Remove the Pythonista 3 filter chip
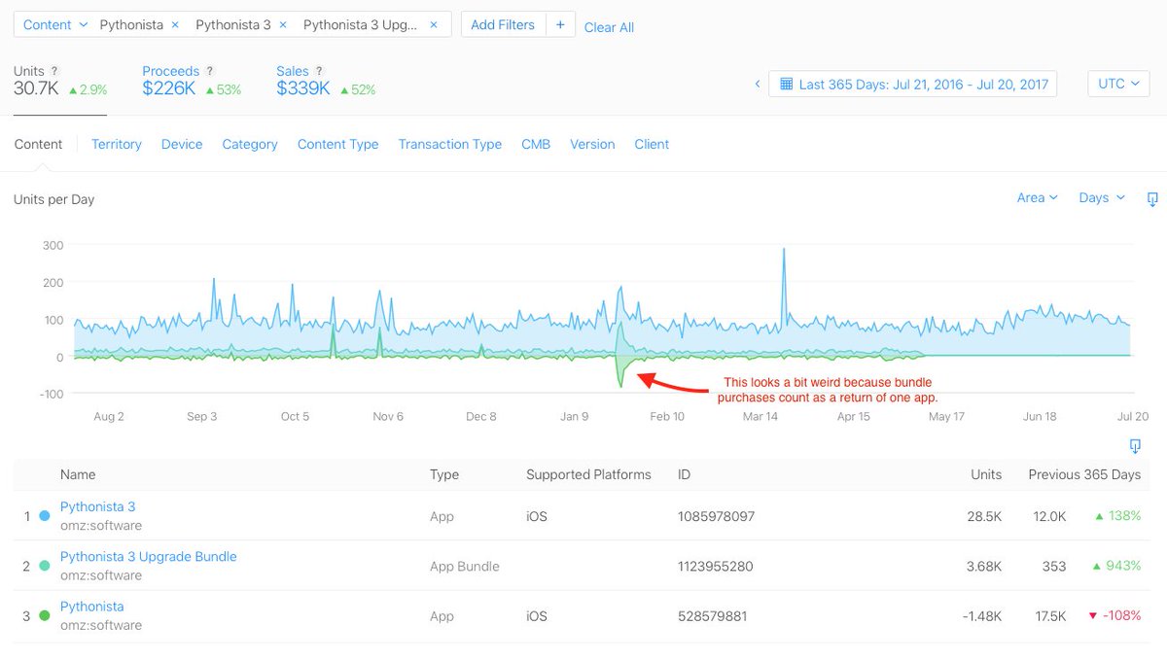The width and height of the screenshot is (1167, 660). pyautogui.click(x=282, y=24)
